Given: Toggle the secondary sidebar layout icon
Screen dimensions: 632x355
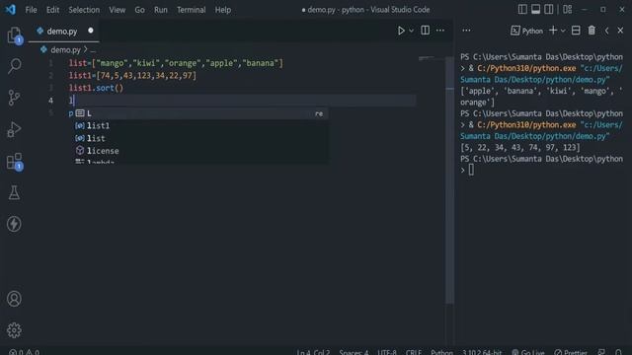Looking at the screenshot, I should pyautogui.click(x=549, y=9).
